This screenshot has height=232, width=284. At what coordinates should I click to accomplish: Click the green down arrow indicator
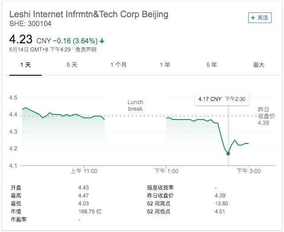point(102,41)
